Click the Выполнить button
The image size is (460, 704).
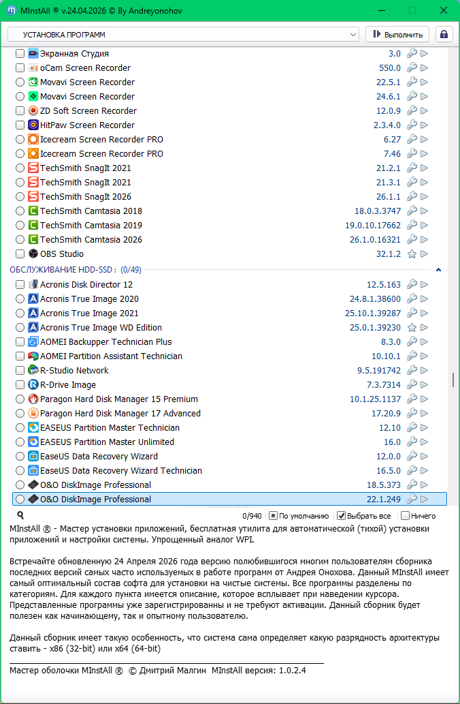click(397, 34)
